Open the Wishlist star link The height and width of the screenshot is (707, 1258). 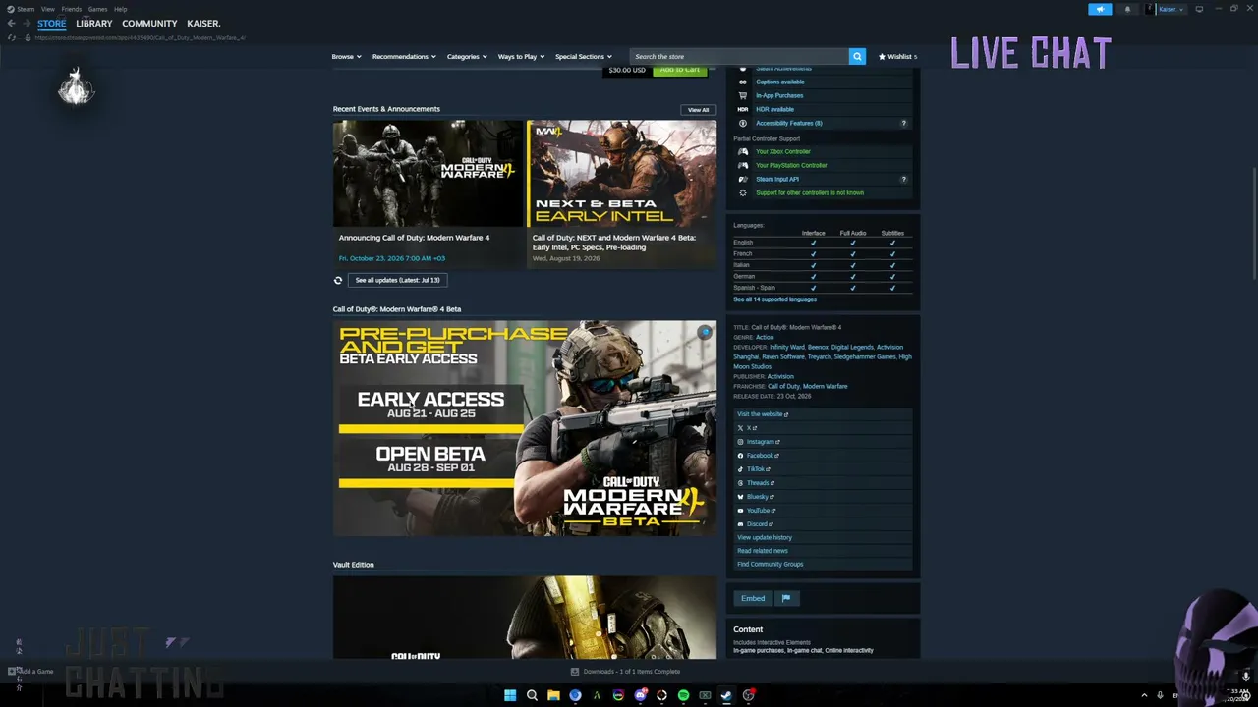[897, 57]
